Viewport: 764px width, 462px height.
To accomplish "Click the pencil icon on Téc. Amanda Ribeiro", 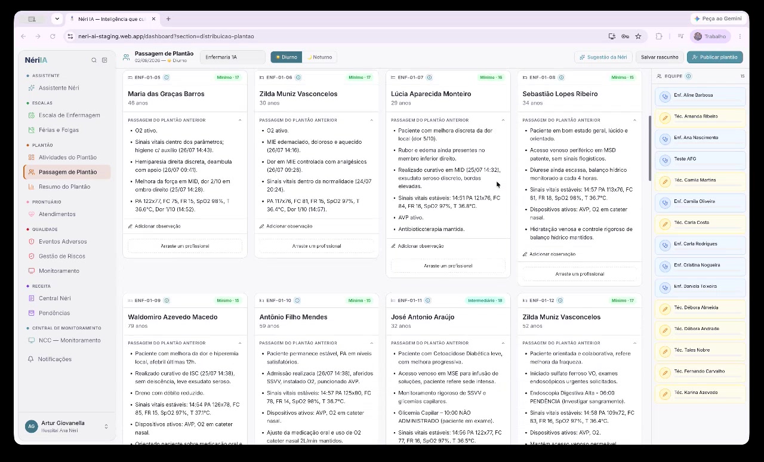I will 665,118.
